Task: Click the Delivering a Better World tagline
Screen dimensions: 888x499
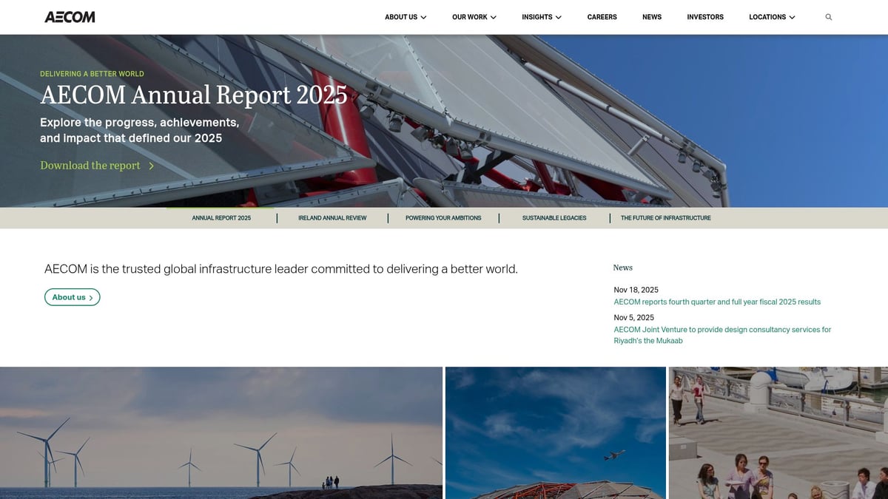Action: coord(92,74)
